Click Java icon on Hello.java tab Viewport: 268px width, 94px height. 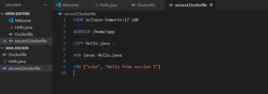[96, 5]
